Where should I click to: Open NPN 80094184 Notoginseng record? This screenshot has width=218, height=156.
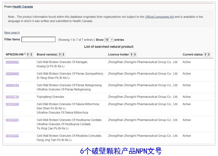click(x=12, y=85)
